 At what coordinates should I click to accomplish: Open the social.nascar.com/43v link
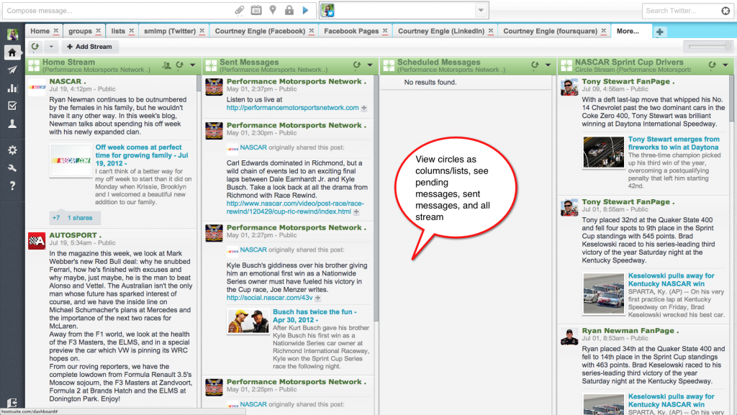pyautogui.click(x=269, y=298)
